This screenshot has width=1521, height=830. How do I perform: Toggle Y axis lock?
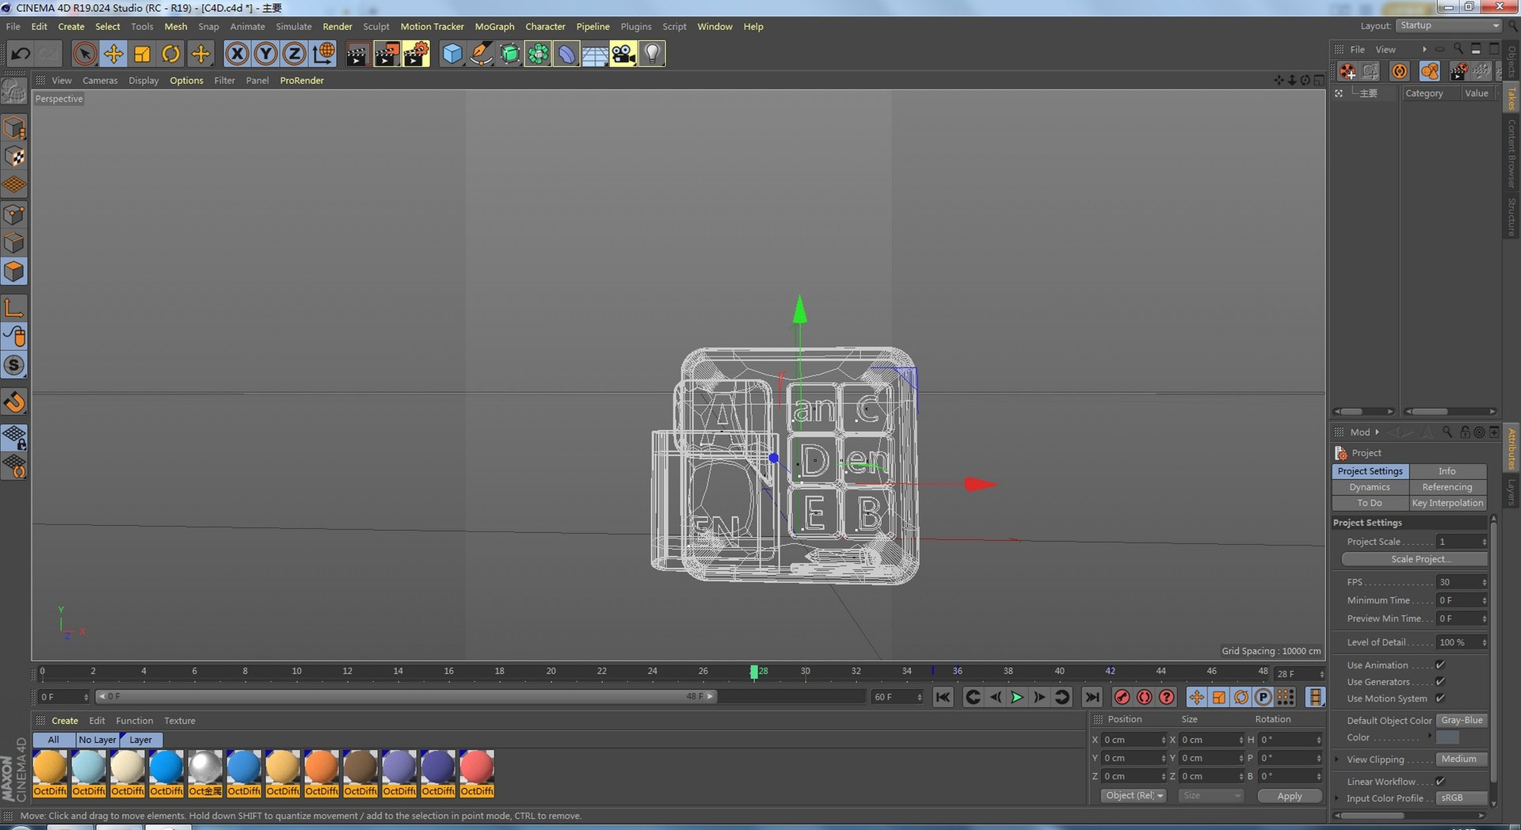[265, 54]
